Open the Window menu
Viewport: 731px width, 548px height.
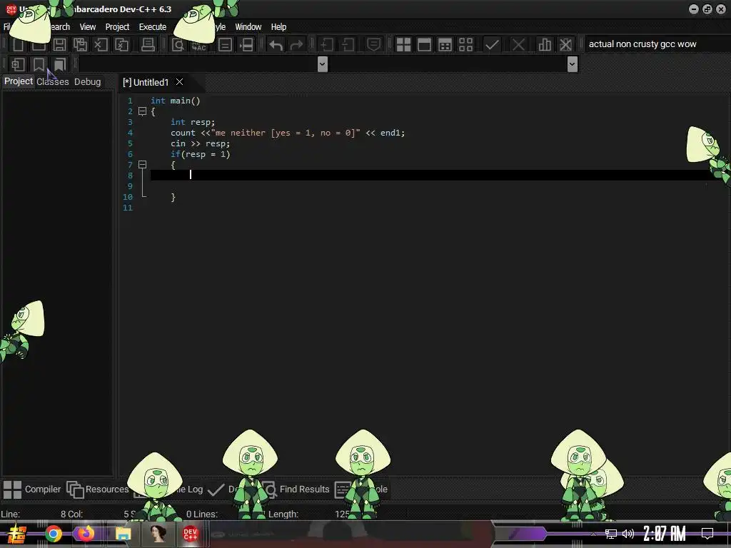[x=248, y=27]
